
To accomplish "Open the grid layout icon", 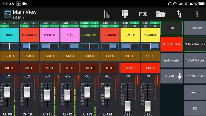I will 125,14.
